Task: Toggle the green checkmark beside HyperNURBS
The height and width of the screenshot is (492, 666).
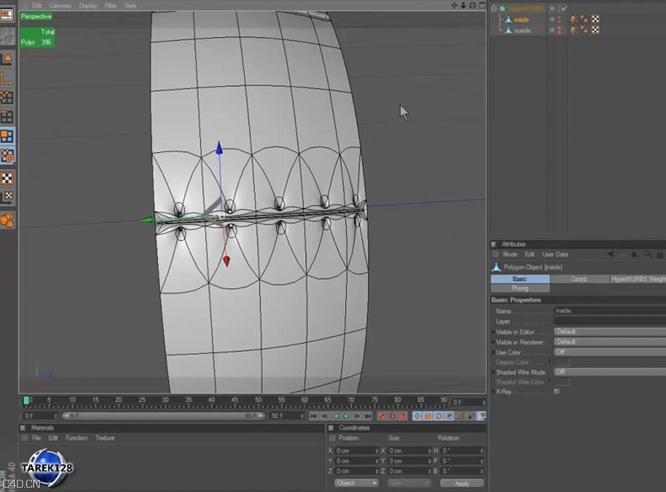Action: click(x=564, y=8)
